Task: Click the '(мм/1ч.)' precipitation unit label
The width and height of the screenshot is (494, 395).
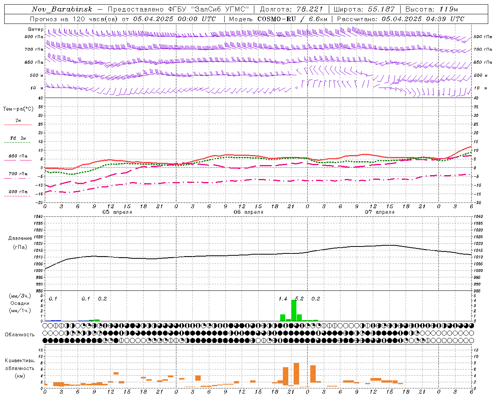Action: point(20,311)
